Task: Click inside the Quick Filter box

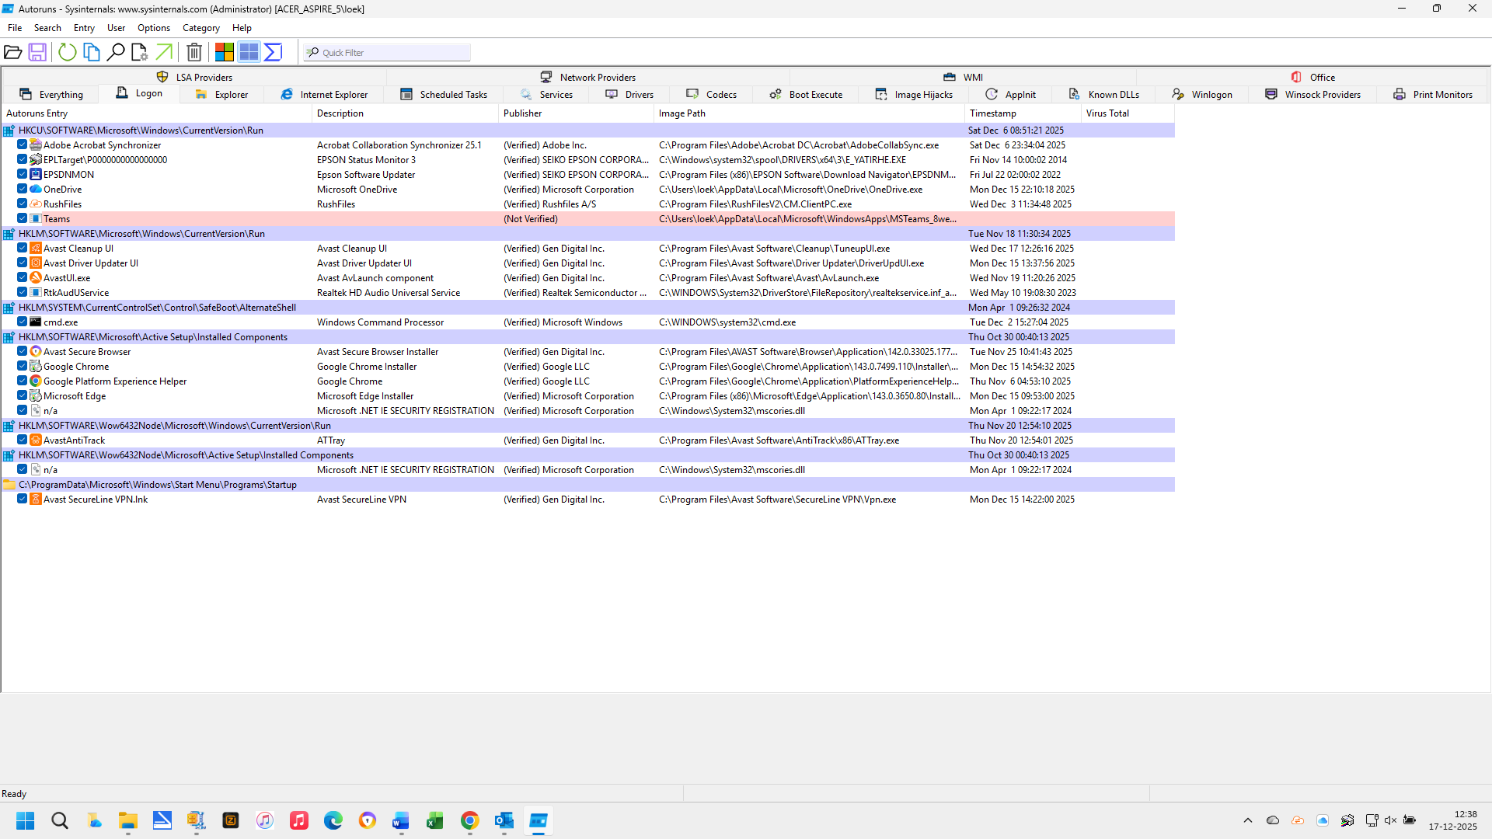Action: tap(387, 52)
